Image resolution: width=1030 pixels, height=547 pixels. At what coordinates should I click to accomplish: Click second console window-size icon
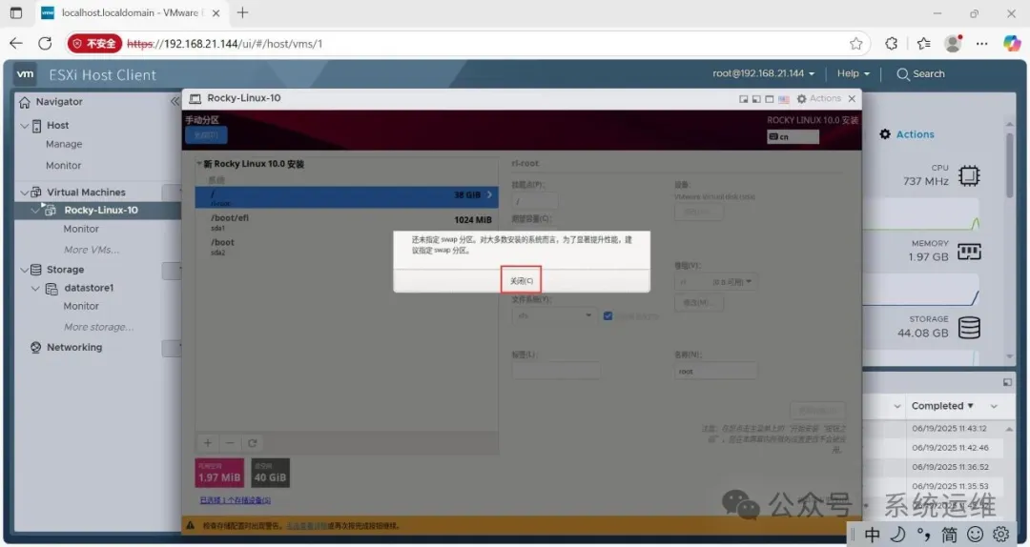(756, 99)
